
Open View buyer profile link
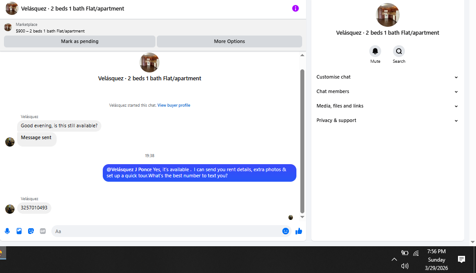click(173, 105)
